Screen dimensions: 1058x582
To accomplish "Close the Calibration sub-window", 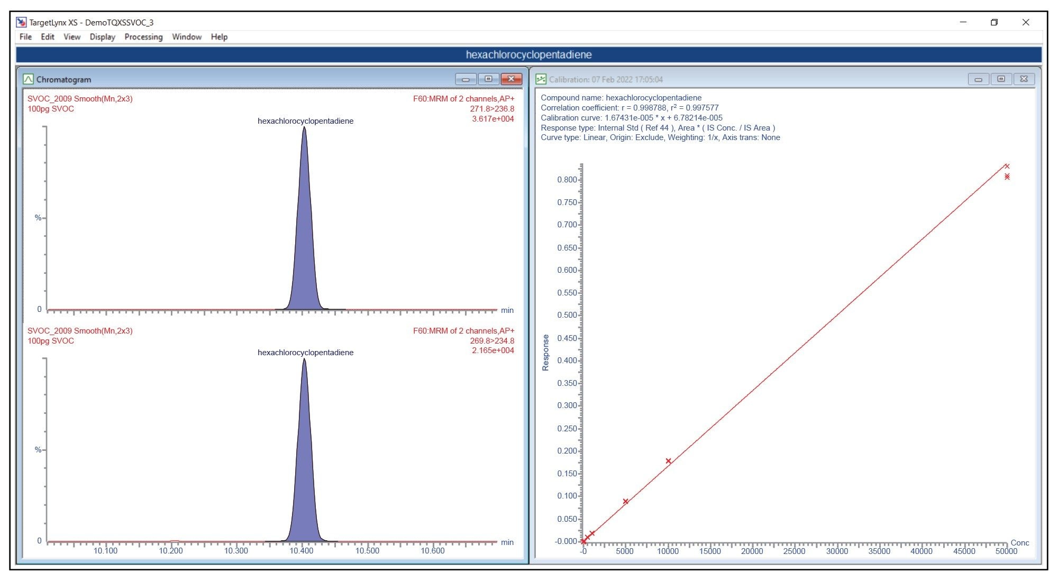I will 1024,79.
